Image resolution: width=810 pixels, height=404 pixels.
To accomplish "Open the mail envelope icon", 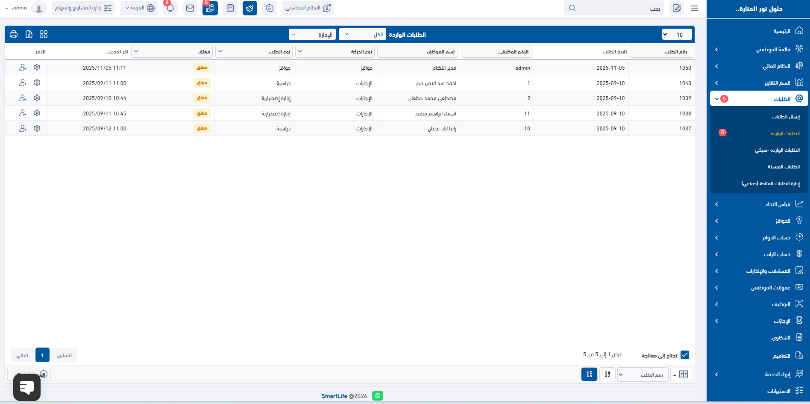I will click(x=190, y=8).
